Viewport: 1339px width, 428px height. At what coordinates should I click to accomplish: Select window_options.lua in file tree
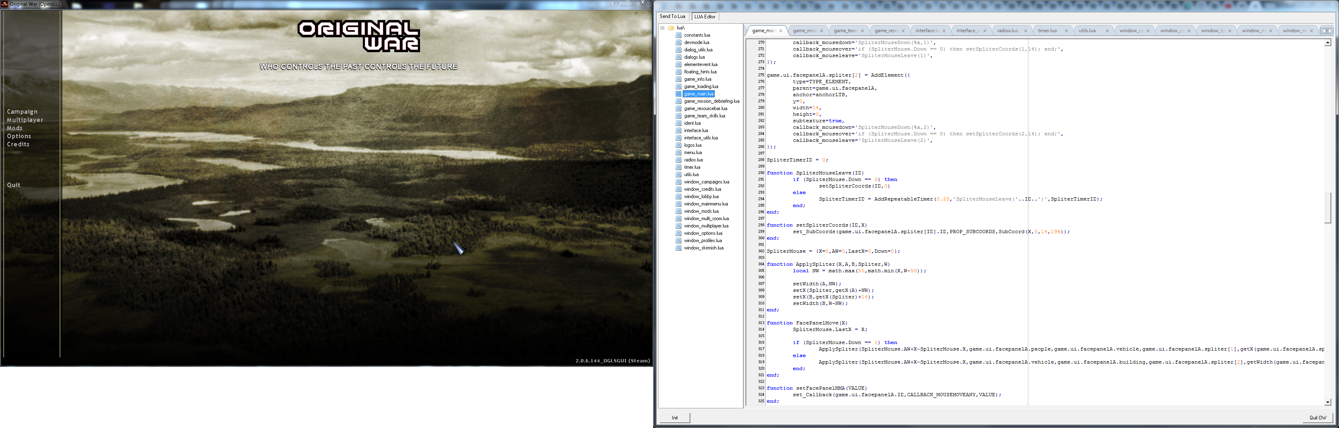click(x=703, y=233)
